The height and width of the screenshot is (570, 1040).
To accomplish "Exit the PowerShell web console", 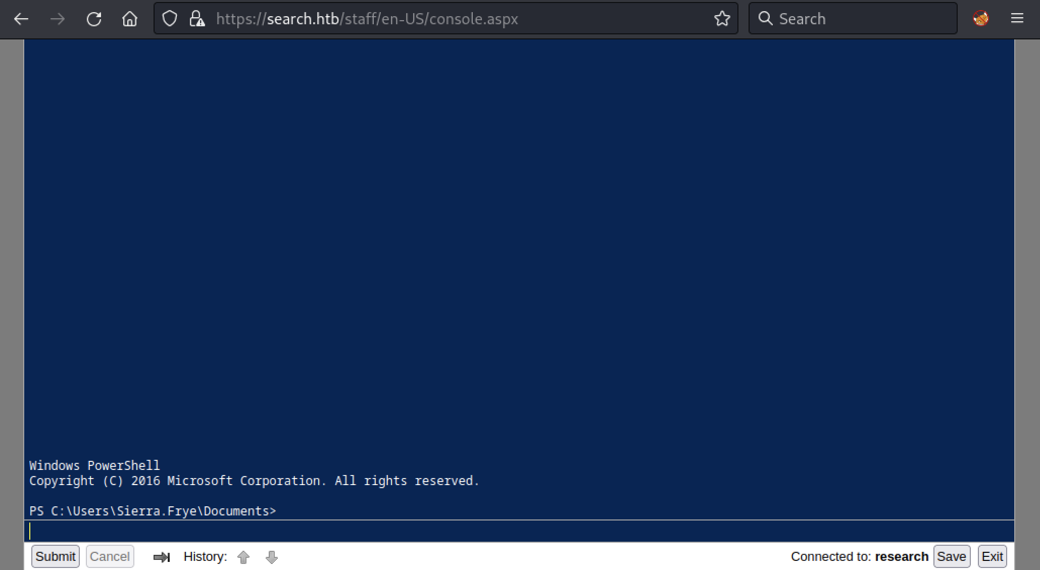I will pos(992,556).
